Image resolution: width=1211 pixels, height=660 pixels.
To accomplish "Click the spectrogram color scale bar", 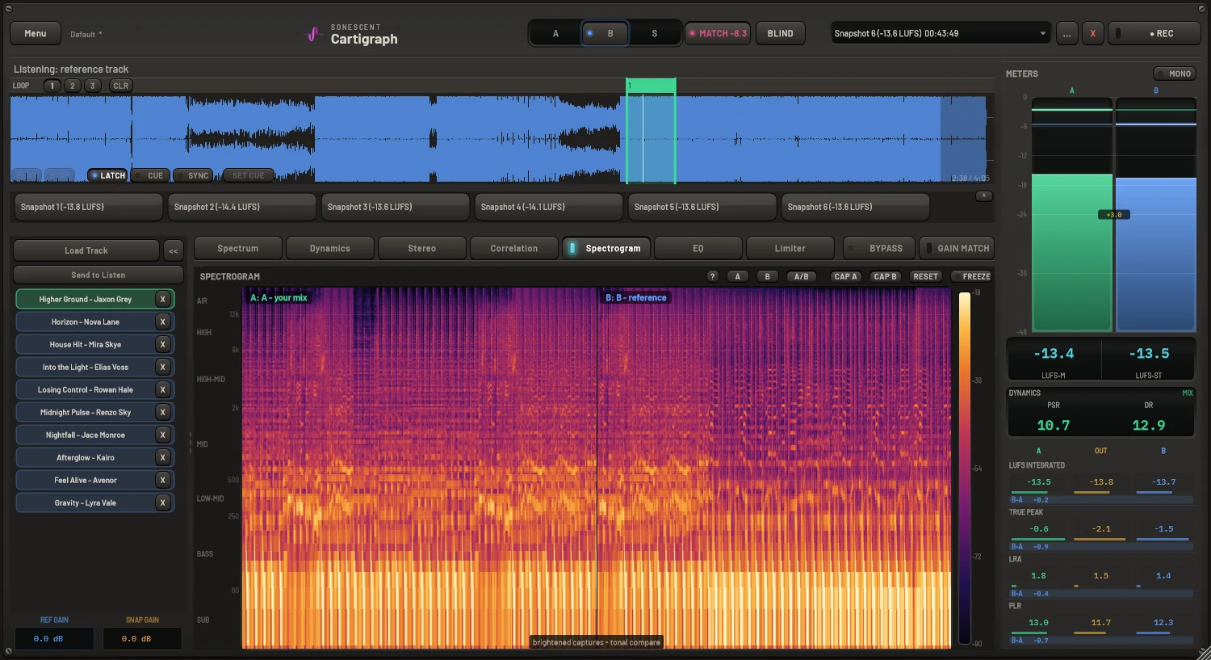I will [964, 468].
